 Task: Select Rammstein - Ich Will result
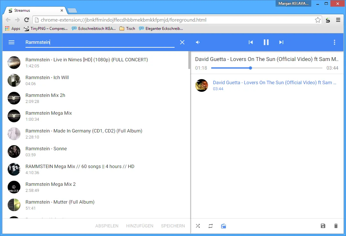pos(95,80)
